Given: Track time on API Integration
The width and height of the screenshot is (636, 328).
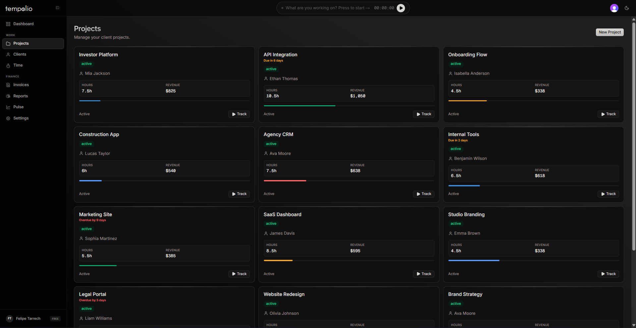Looking at the screenshot, I should point(424,114).
